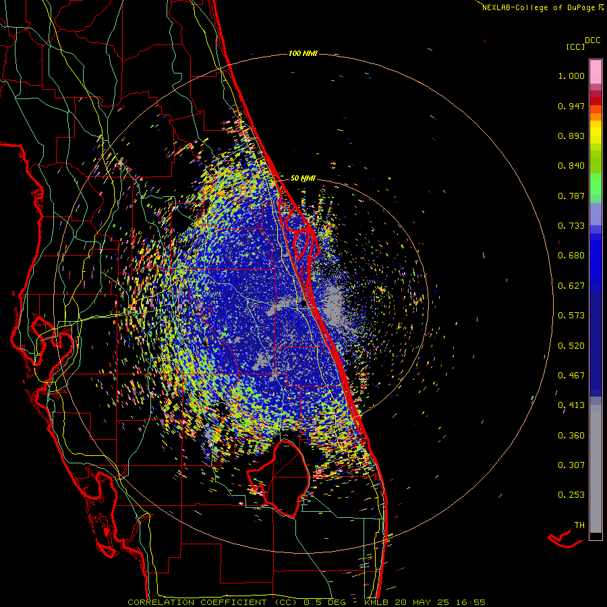607x607 pixels.
Task: Click the DCC product label
Action: point(593,40)
